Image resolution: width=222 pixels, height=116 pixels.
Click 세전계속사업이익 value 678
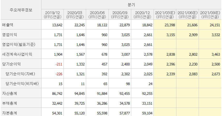coord(104,54)
